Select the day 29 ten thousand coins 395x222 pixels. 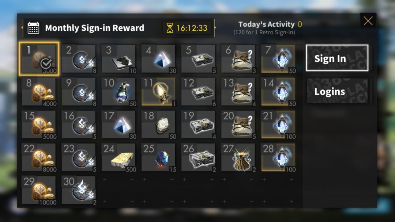tap(39, 190)
